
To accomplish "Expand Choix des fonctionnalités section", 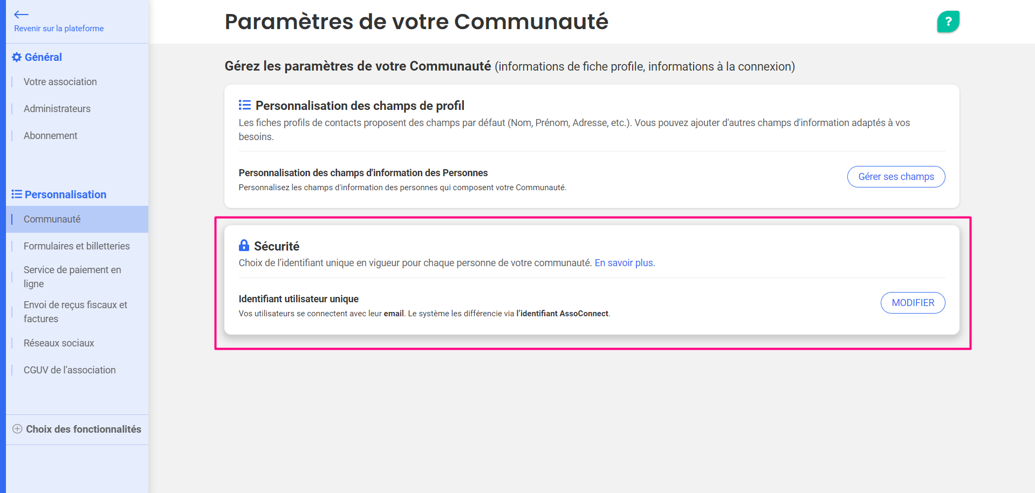I will (83, 429).
